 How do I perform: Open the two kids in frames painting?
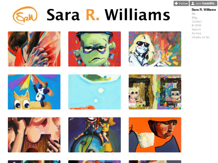[x=155, y=92]
